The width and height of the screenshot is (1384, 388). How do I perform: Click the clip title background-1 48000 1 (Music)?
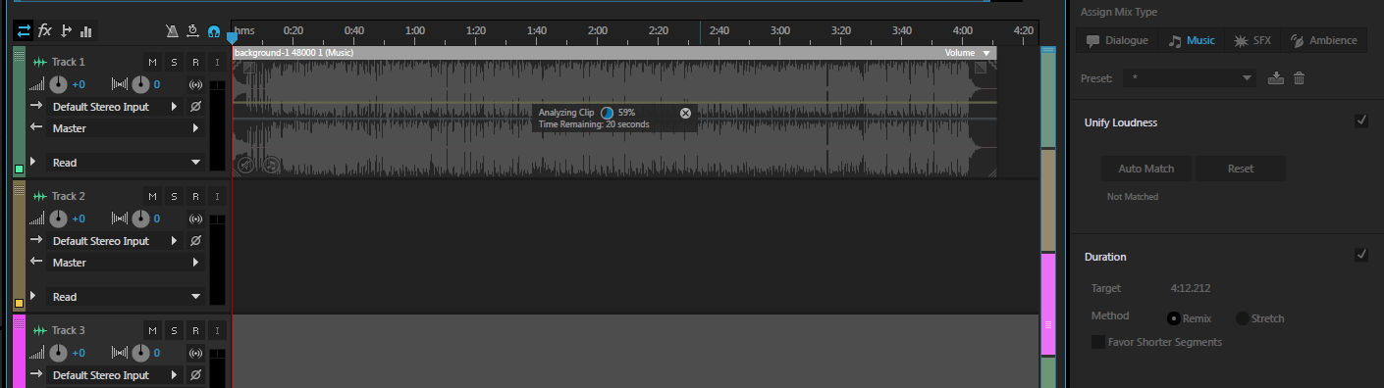[x=294, y=53]
